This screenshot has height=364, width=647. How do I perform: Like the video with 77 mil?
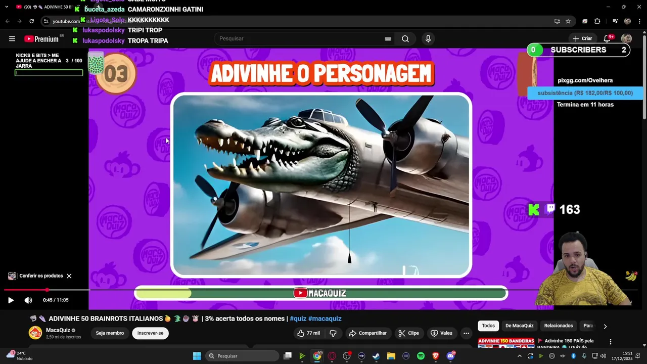[308, 333]
